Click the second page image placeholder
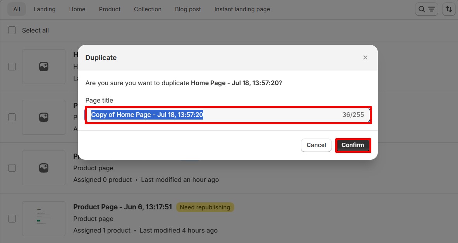Viewport: 458px width, 243px height. pyautogui.click(x=44, y=117)
